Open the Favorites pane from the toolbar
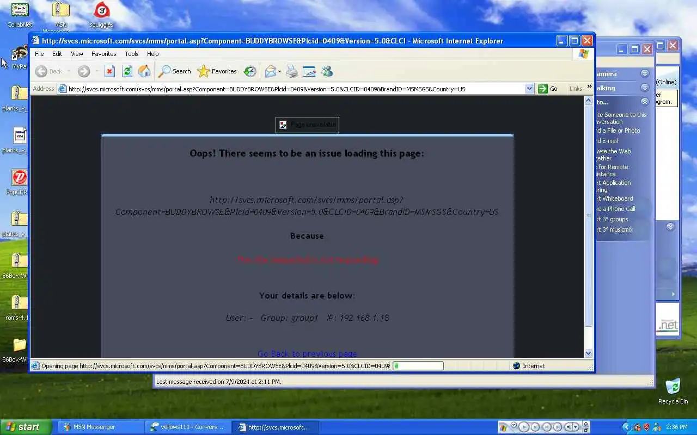 click(x=217, y=71)
